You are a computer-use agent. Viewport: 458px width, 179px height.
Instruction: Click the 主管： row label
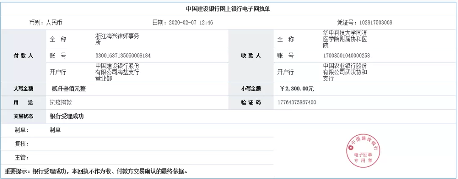(x=22, y=158)
